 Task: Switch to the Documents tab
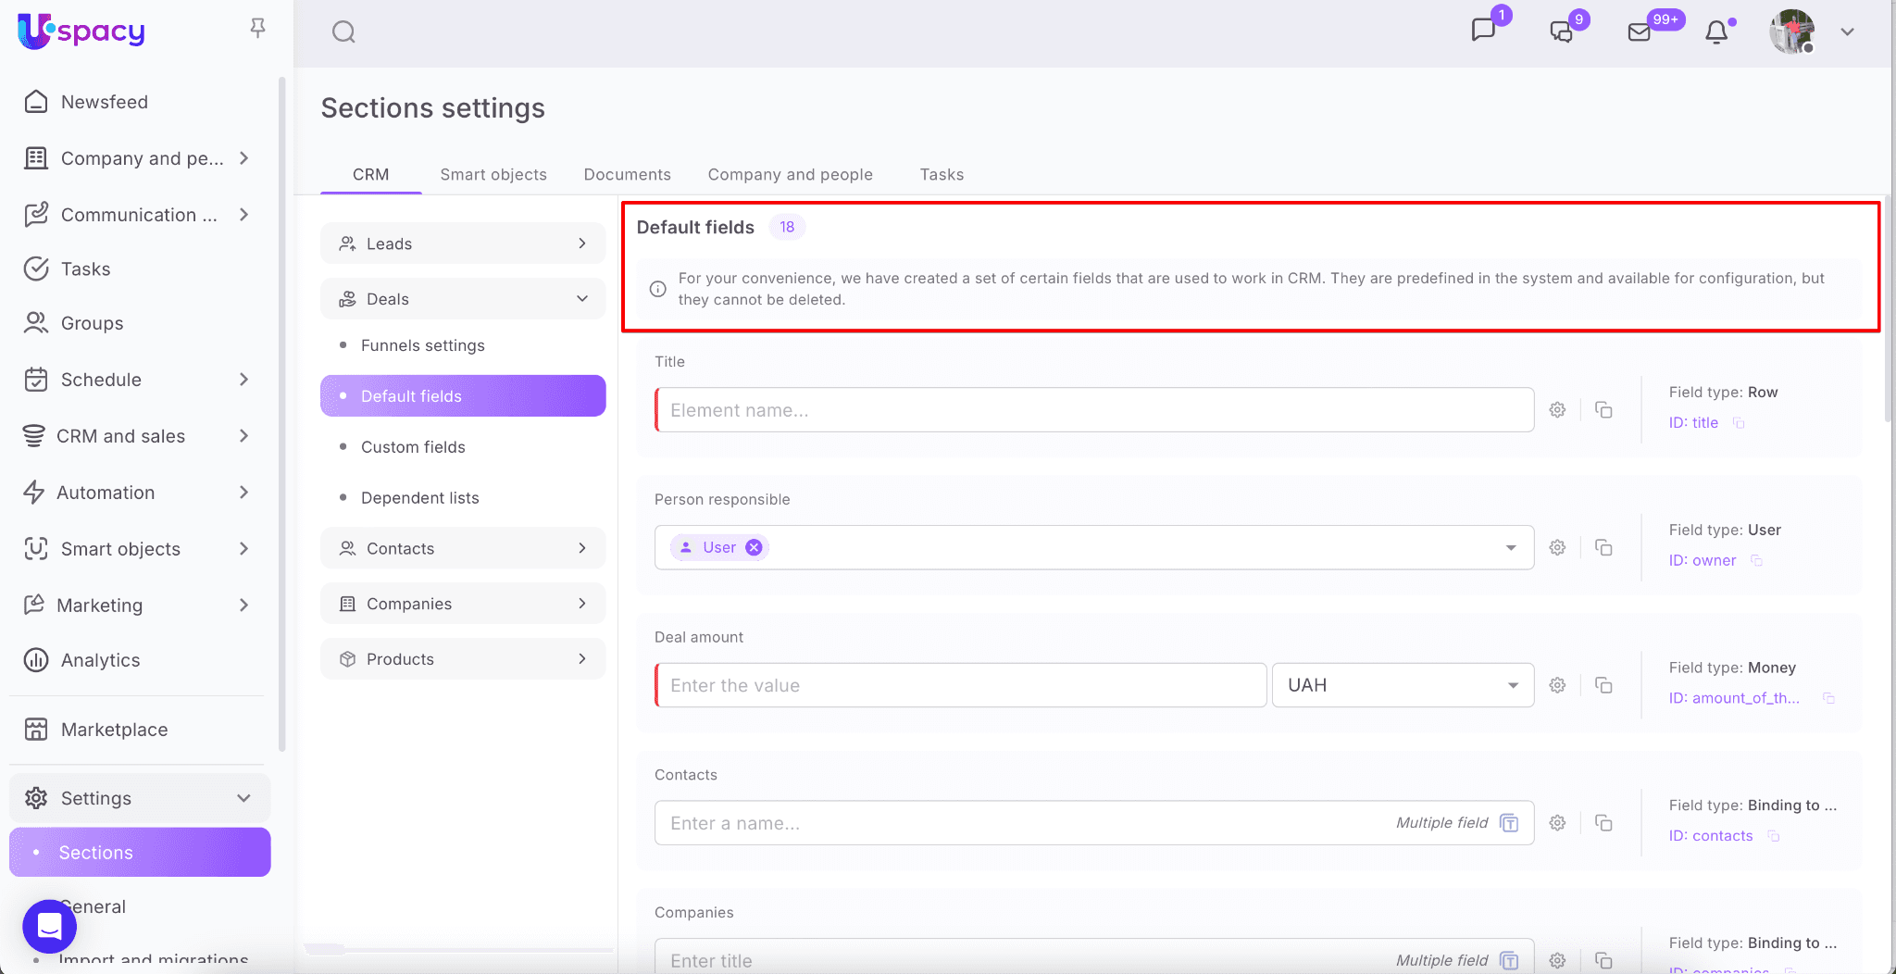point(627,175)
